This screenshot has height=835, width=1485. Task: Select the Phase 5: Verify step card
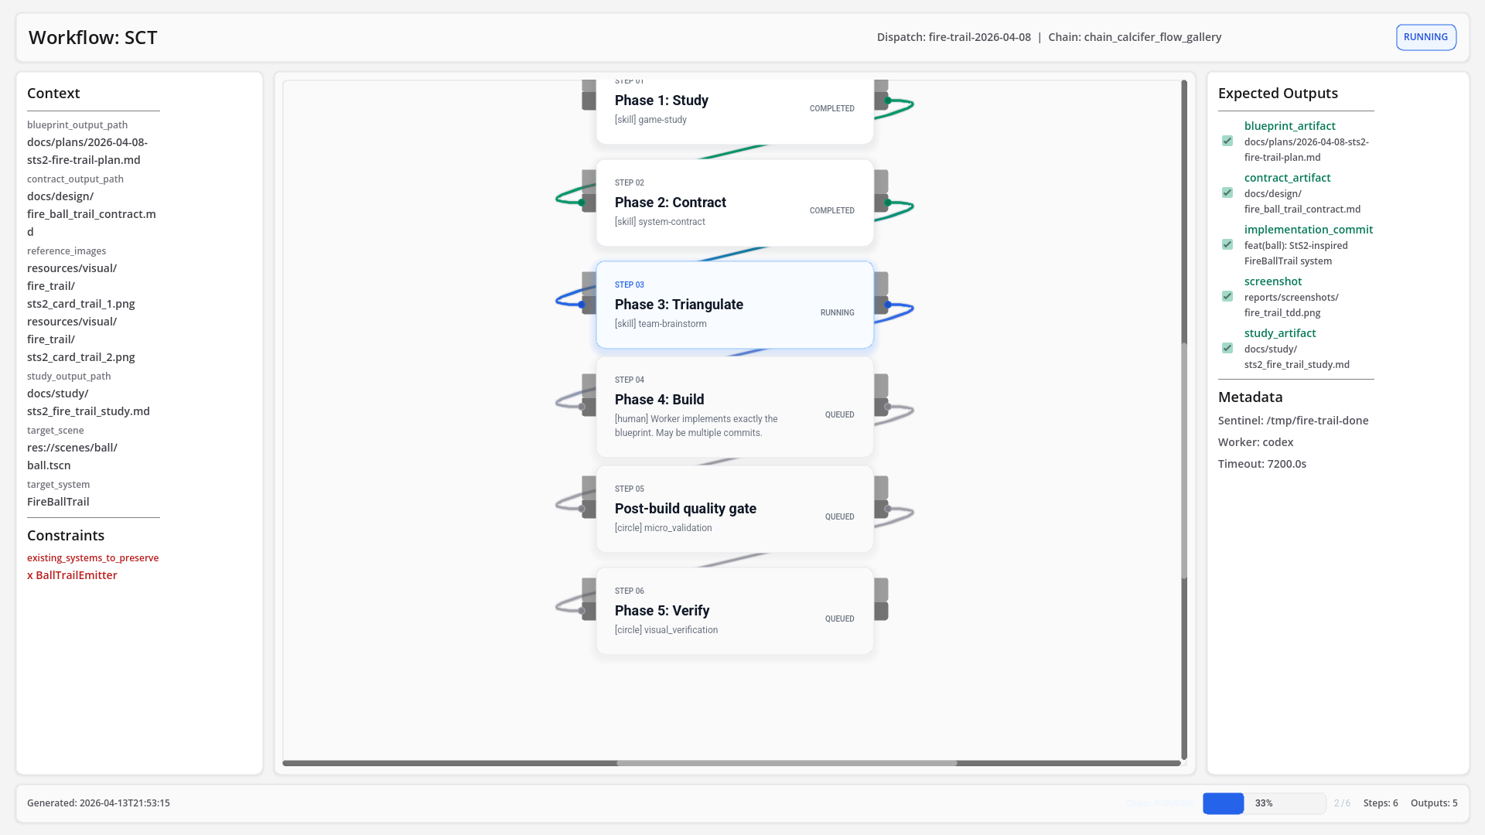[735, 611]
